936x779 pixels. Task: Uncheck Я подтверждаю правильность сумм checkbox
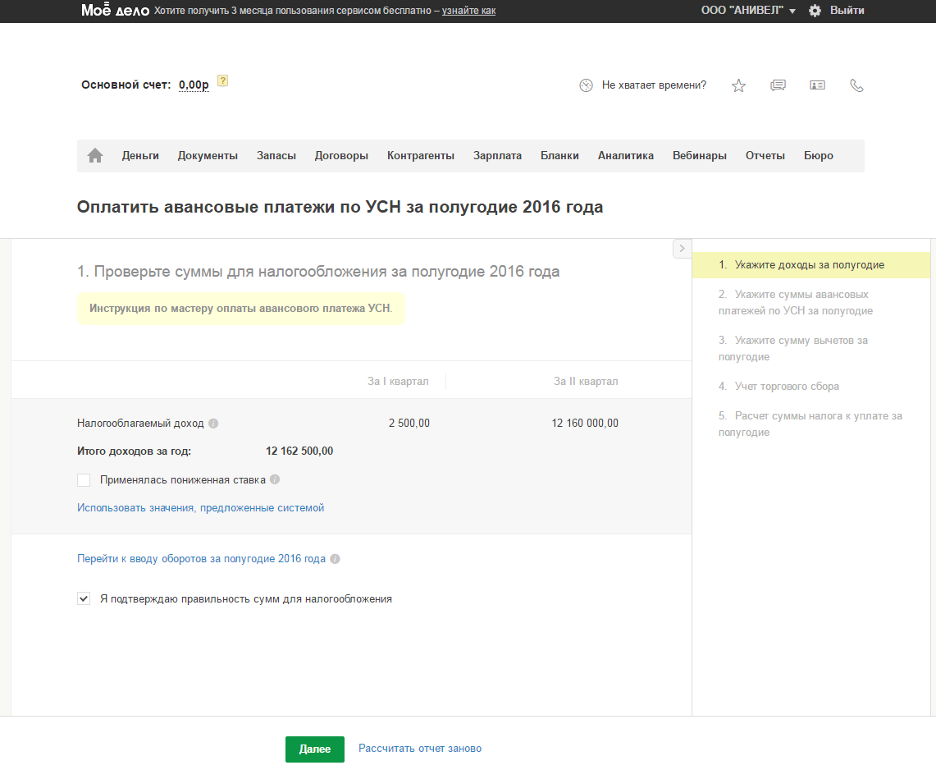pyautogui.click(x=84, y=599)
